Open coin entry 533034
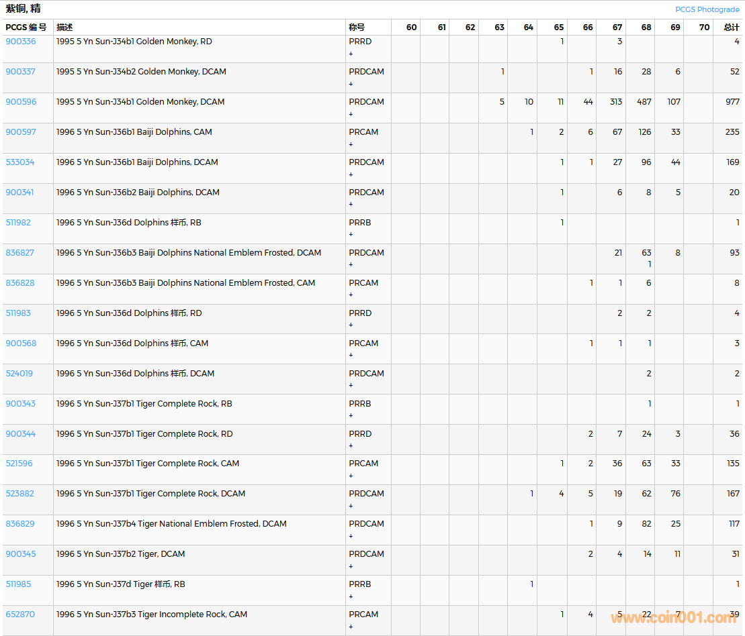Viewport: 745px width, 636px height. coord(20,162)
